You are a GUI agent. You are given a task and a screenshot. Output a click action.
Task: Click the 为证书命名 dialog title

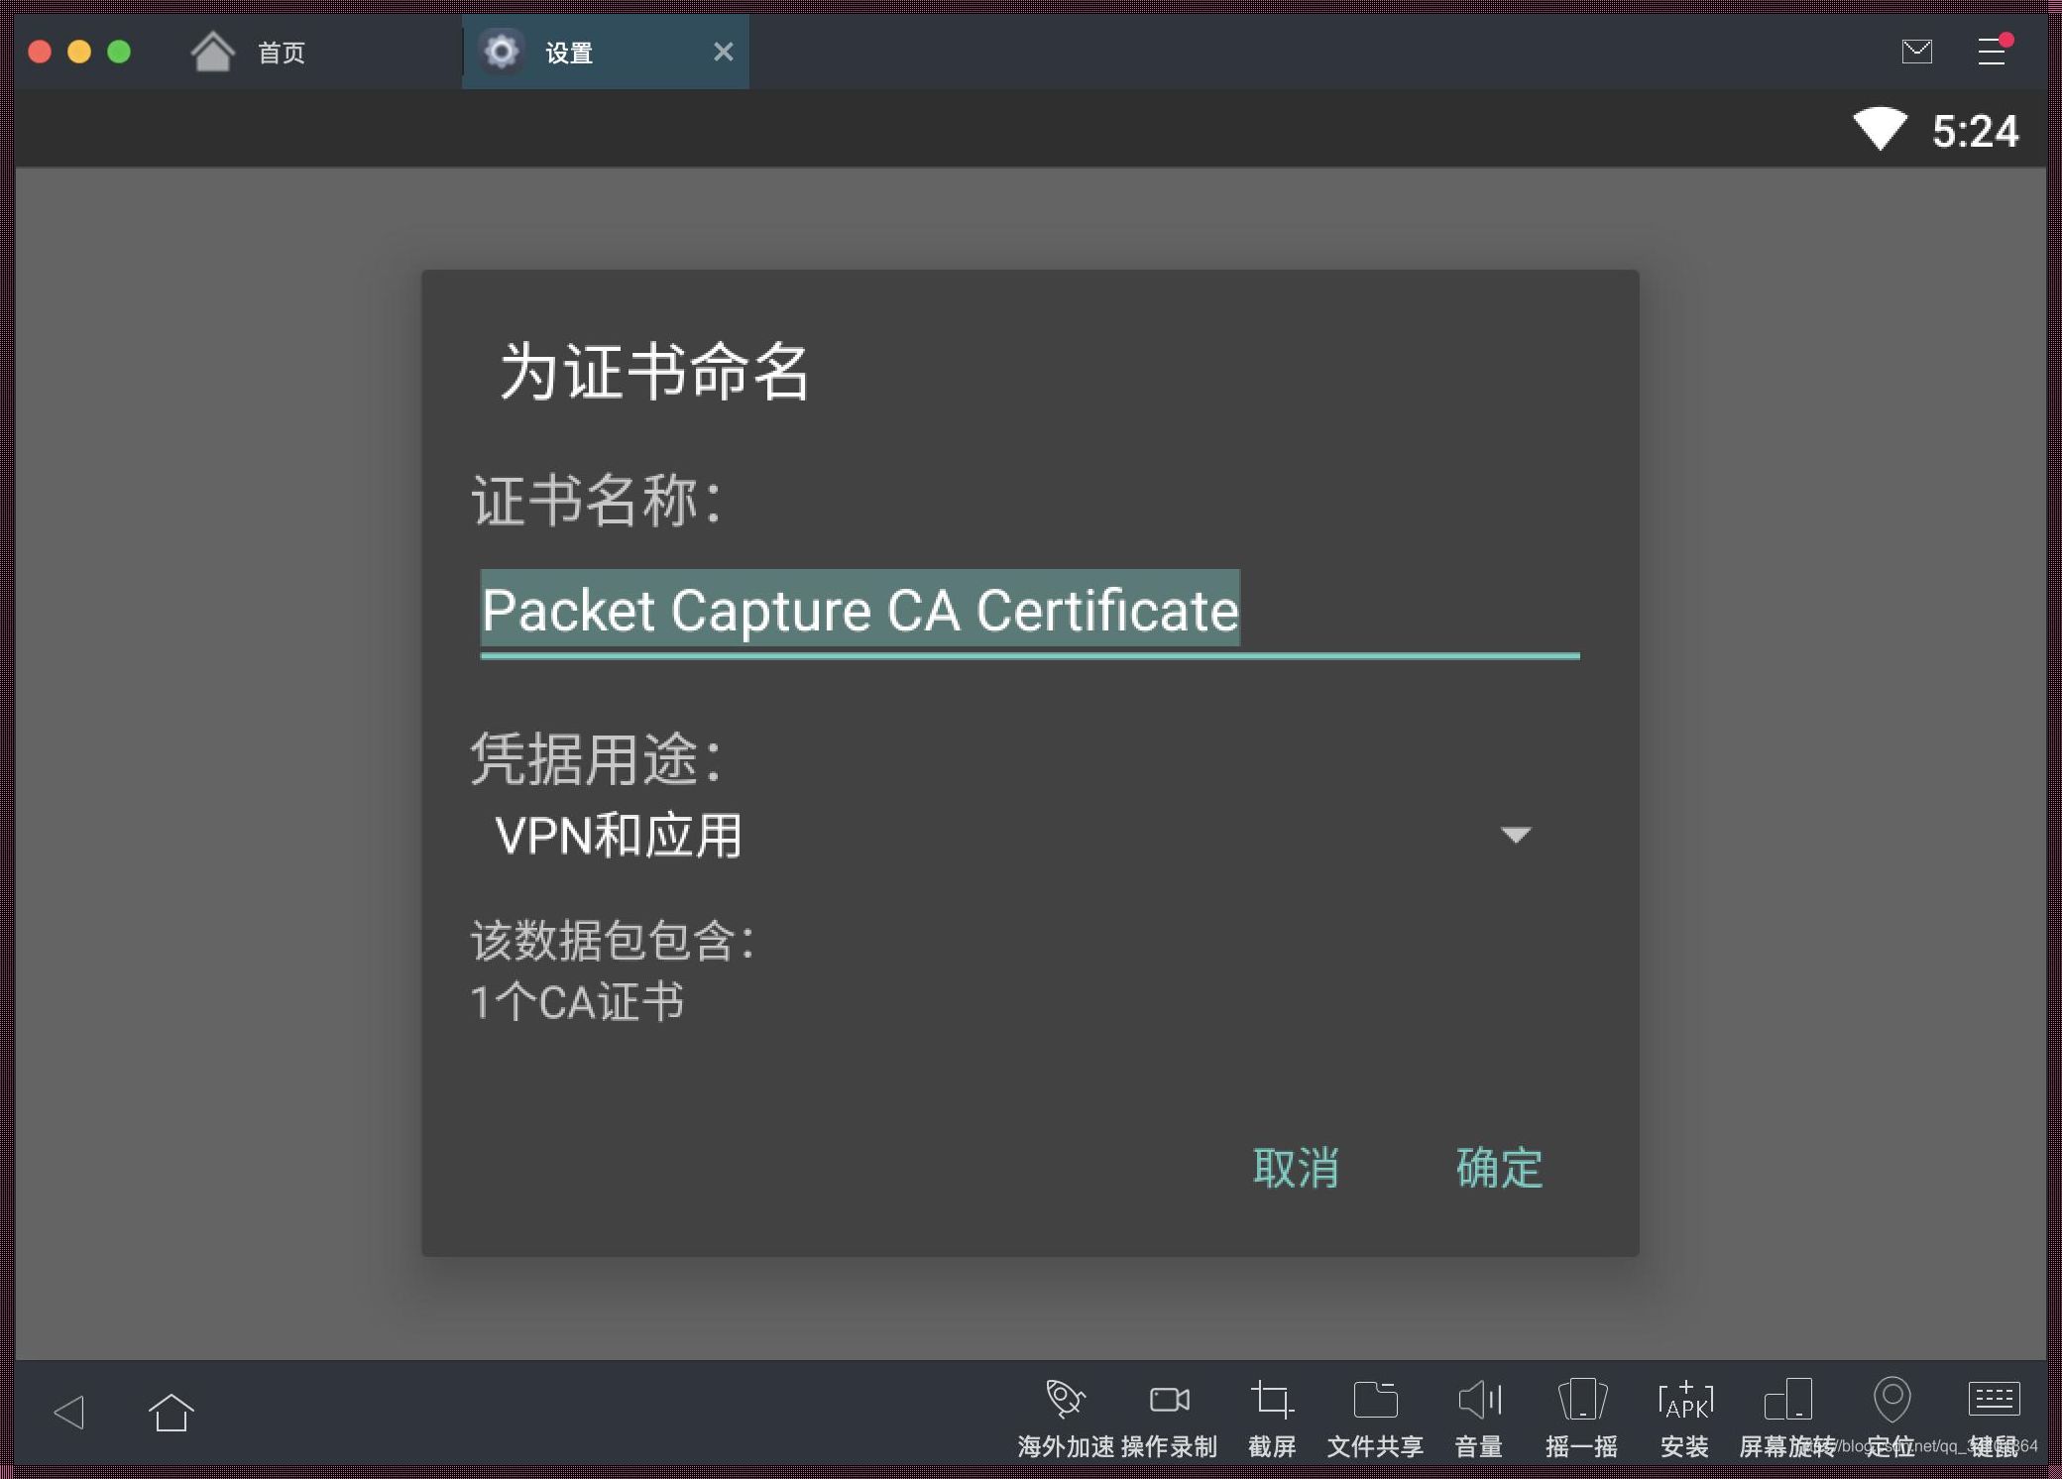tap(654, 372)
